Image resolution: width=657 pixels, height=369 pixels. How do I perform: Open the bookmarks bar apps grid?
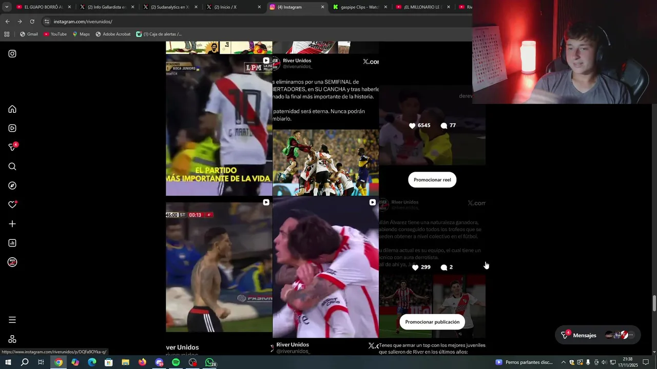pos(7,34)
